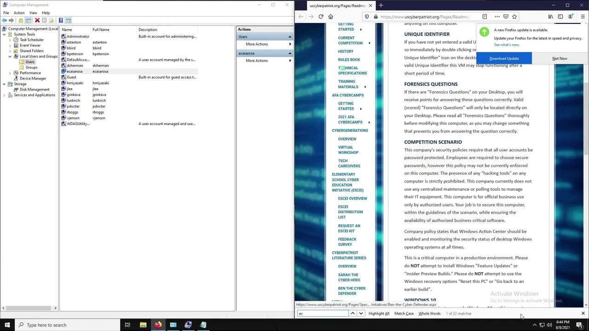Click the Firefox Reload button
This screenshot has height=331, width=589.
[x=321, y=17]
